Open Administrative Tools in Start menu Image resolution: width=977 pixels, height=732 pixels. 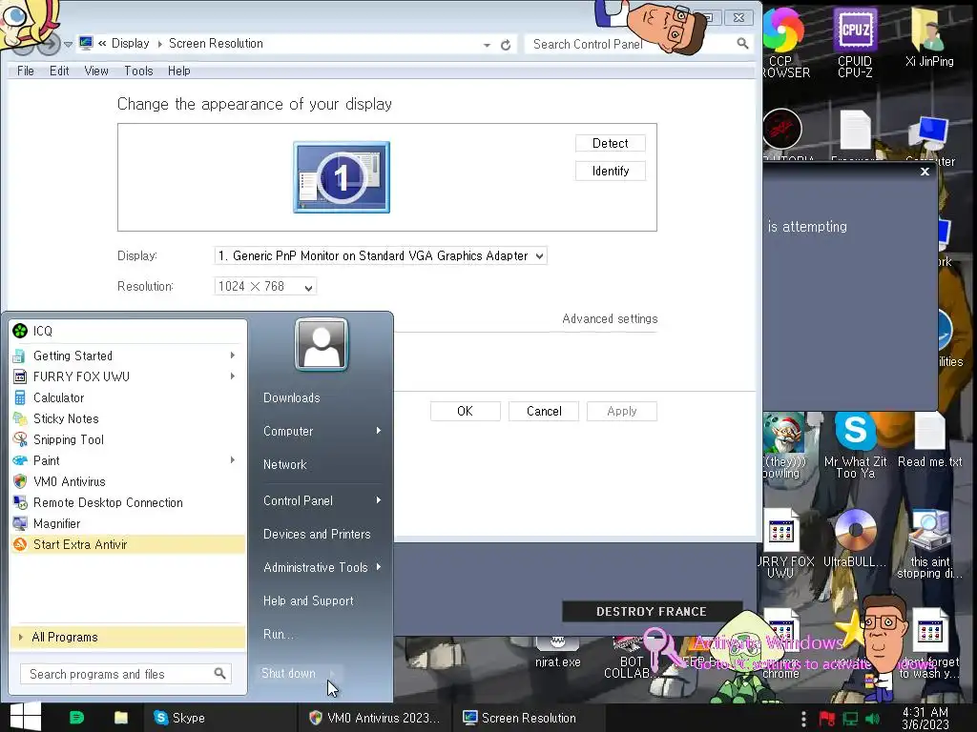pyautogui.click(x=322, y=568)
